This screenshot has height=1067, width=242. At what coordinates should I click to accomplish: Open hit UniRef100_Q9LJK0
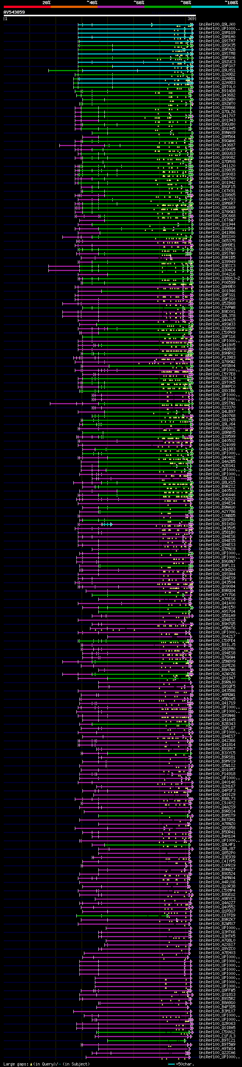217,25
